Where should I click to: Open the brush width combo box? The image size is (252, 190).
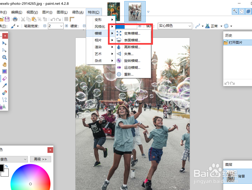tap(55, 26)
